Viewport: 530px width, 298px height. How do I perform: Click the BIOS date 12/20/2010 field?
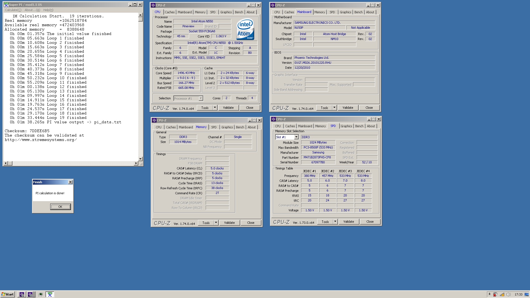tap(334, 68)
